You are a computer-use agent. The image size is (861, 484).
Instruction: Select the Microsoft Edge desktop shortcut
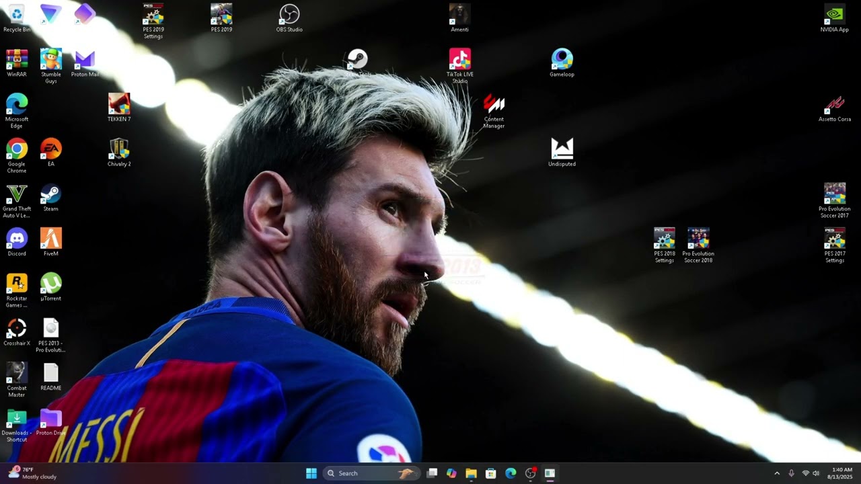pyautogui.click(x=17, y=111)
